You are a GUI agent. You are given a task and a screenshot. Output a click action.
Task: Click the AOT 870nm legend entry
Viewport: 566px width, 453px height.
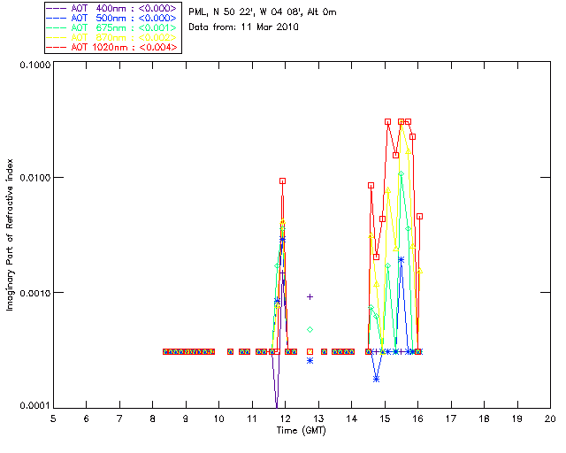(112, 37)
